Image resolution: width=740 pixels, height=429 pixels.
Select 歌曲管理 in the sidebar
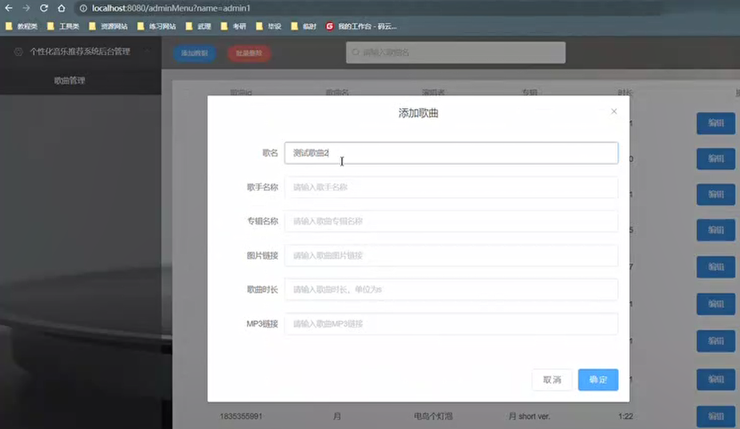coord(70,80)
